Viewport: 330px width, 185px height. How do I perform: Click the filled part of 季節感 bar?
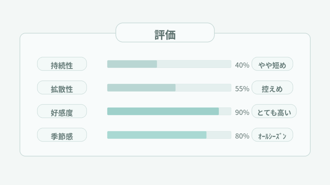point(157,135)
